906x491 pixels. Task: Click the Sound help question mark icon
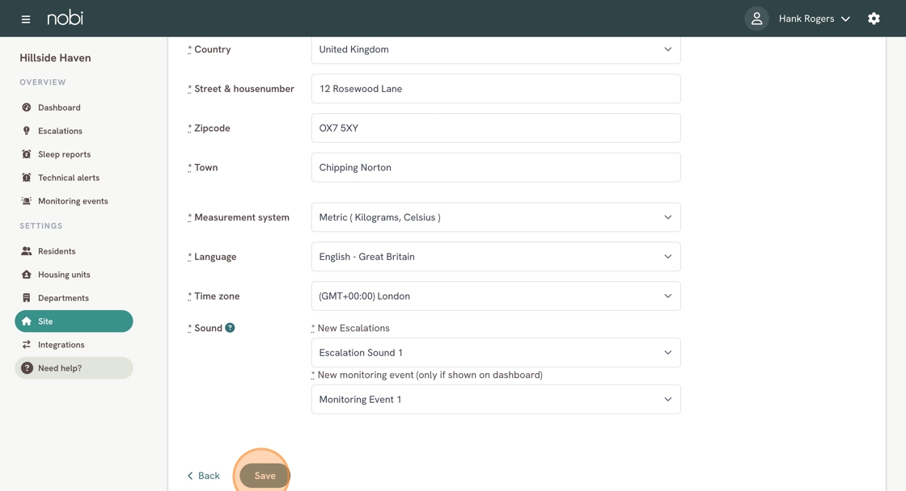231,328
